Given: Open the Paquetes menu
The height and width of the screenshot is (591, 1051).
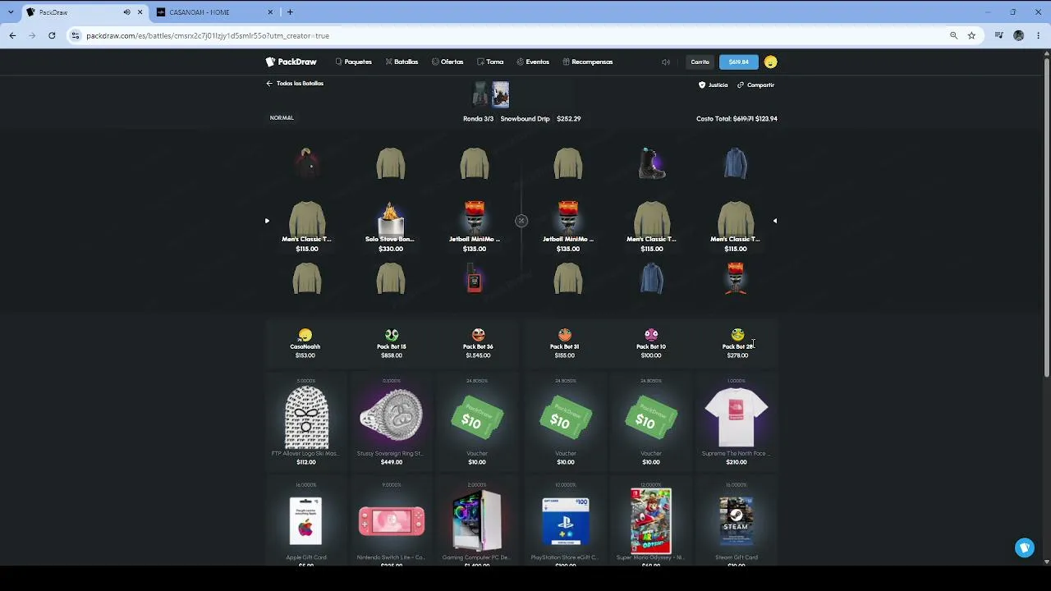Looking at the screenshot, I should click(354, 62).
